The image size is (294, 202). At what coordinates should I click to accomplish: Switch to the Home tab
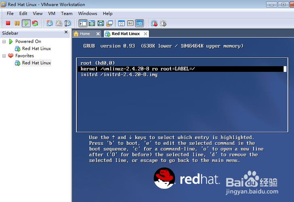point(85,34)
